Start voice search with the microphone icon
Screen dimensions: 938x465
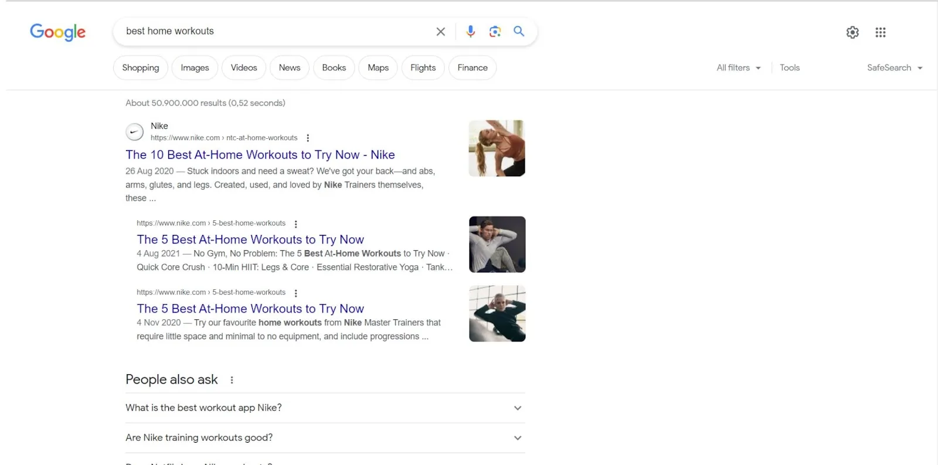click(470, 32)
